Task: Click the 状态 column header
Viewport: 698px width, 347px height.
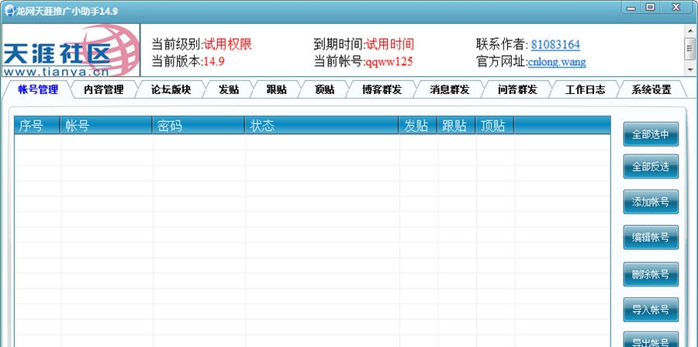Action: (x=321, y=126)
